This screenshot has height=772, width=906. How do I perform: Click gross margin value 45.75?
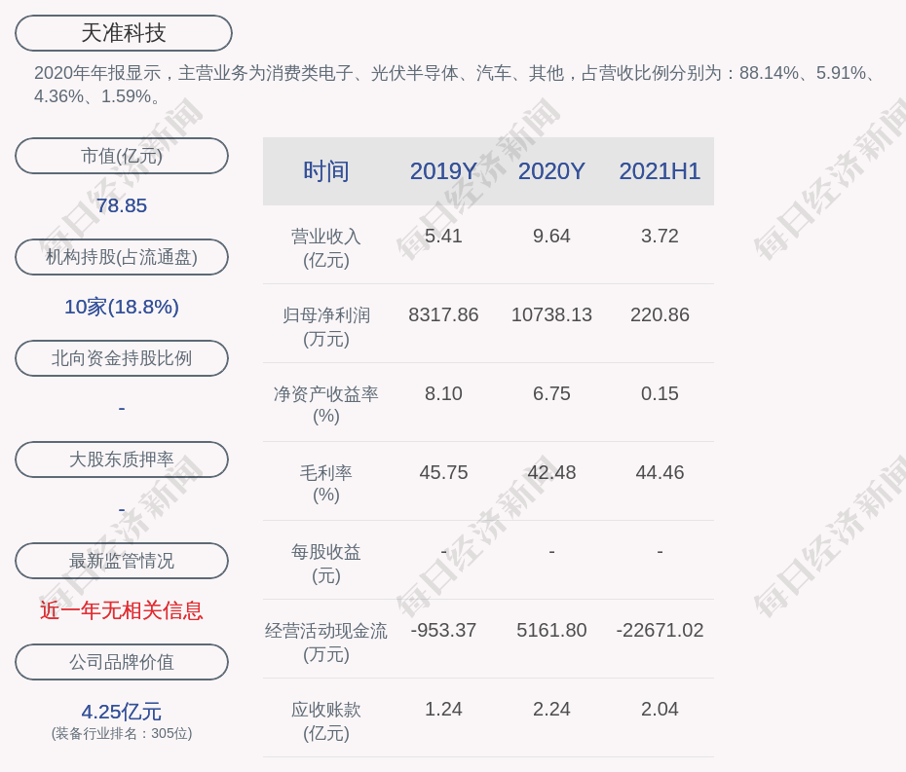pos(443,472)
